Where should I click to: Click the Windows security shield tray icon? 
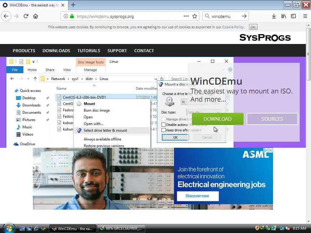[x=257, y=228]
